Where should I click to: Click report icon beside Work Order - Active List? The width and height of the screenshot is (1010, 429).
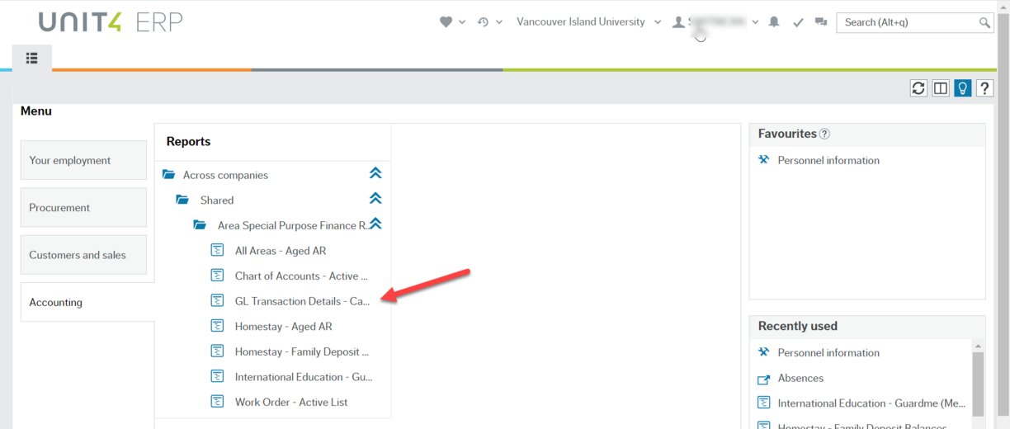coord(218,402)
